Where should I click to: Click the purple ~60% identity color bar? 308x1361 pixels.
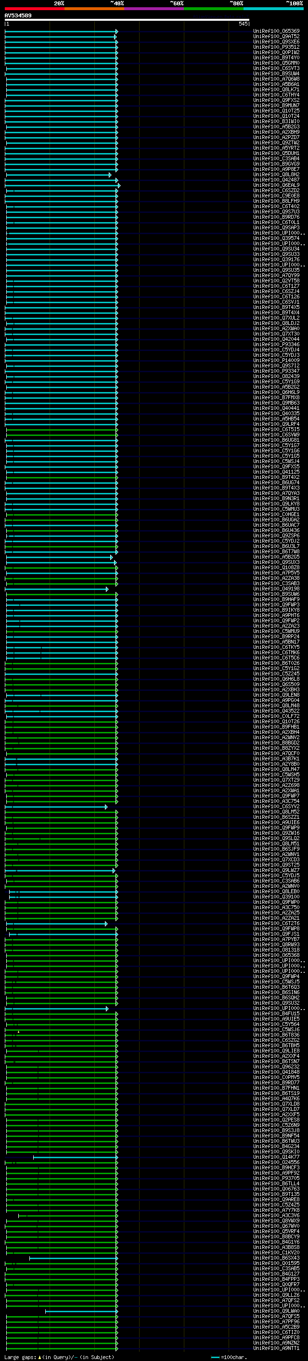[154, 9]
